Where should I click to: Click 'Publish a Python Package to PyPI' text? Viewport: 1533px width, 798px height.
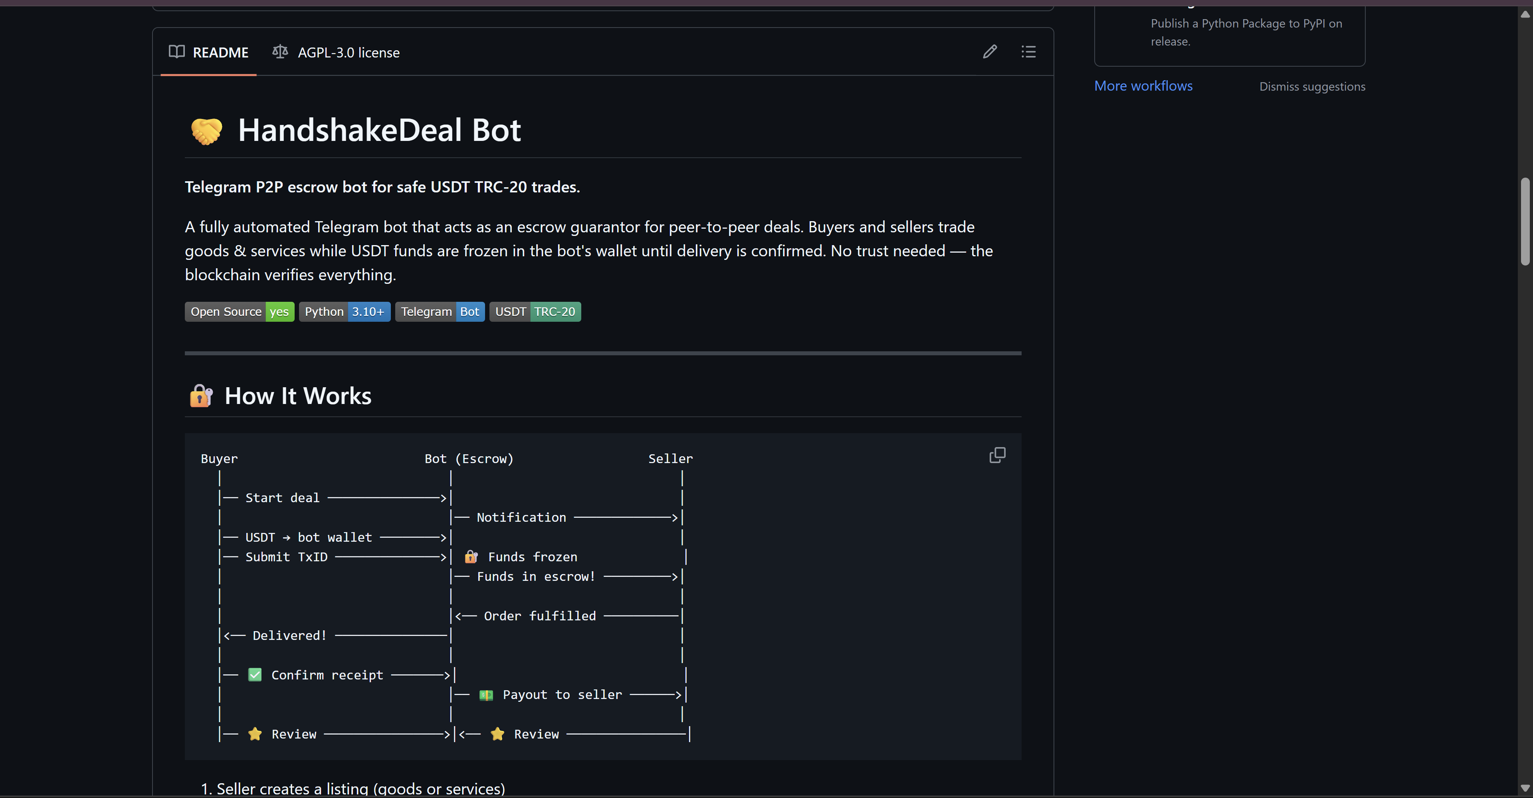point(1246,32)
